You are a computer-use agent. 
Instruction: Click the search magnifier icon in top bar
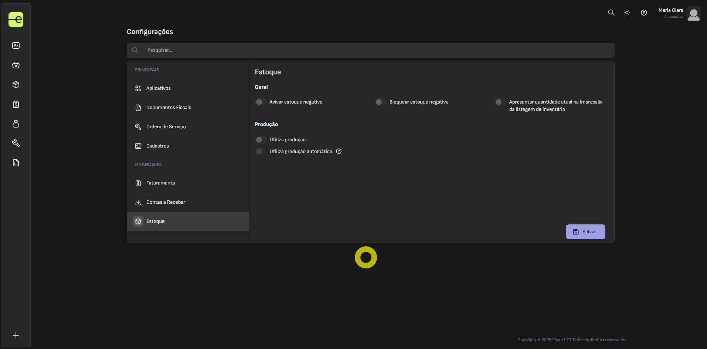point(611,13)
